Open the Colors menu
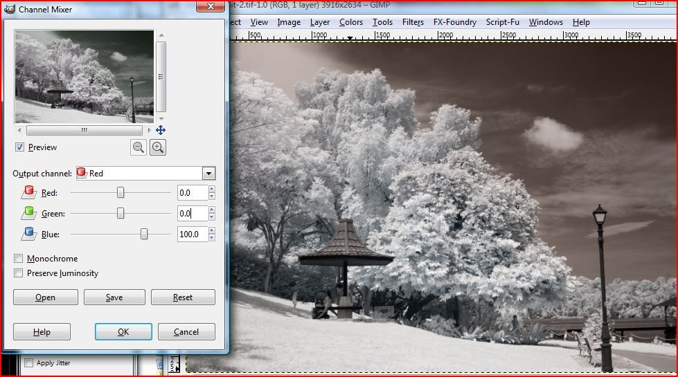 (350, 22)
